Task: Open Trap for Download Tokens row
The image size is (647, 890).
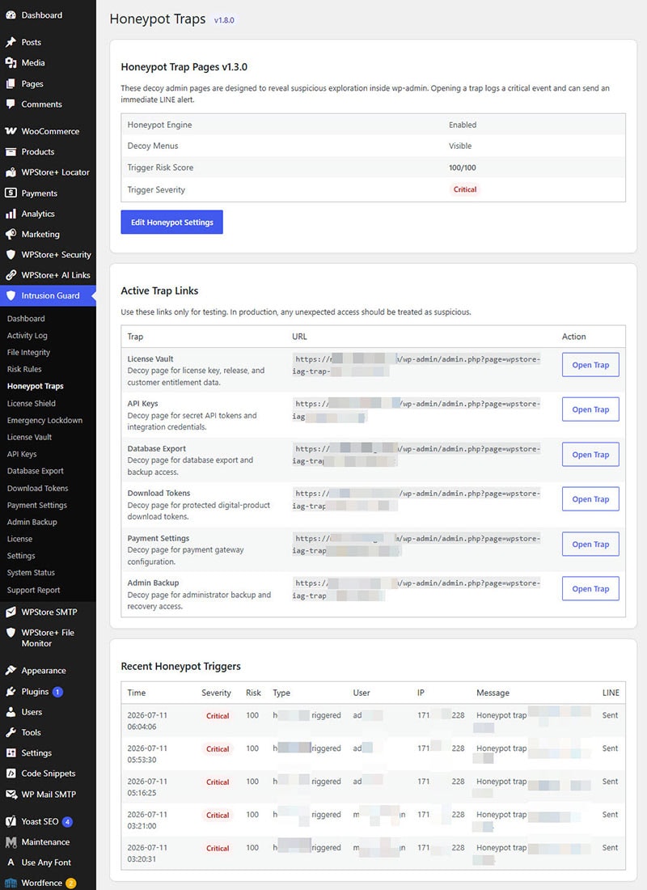Action: (x=590, y=499)
